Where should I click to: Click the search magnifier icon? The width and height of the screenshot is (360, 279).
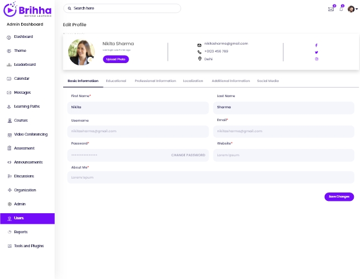click(x=69, y=8)
